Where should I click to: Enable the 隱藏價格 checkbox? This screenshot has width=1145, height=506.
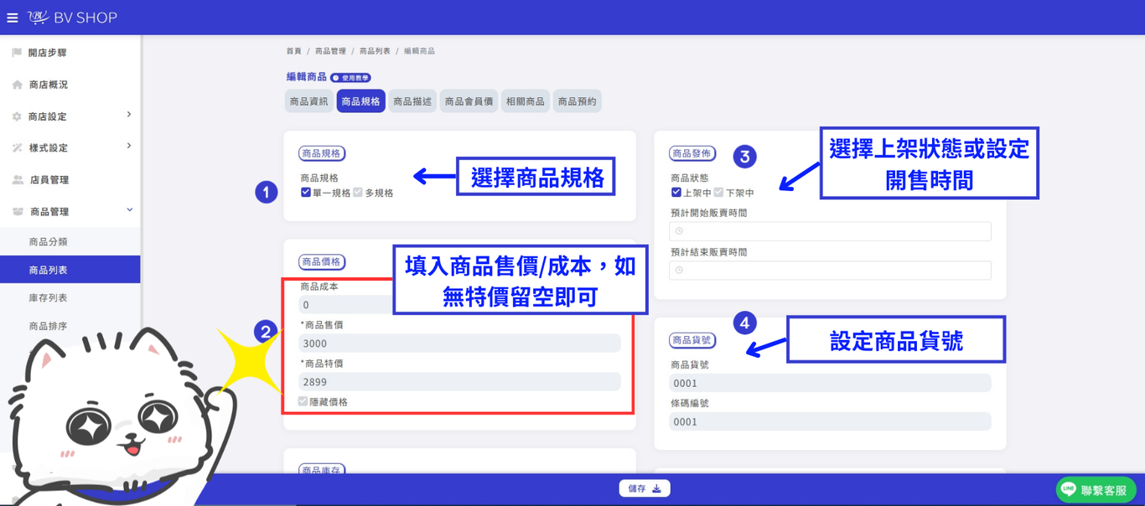[303, 401]
